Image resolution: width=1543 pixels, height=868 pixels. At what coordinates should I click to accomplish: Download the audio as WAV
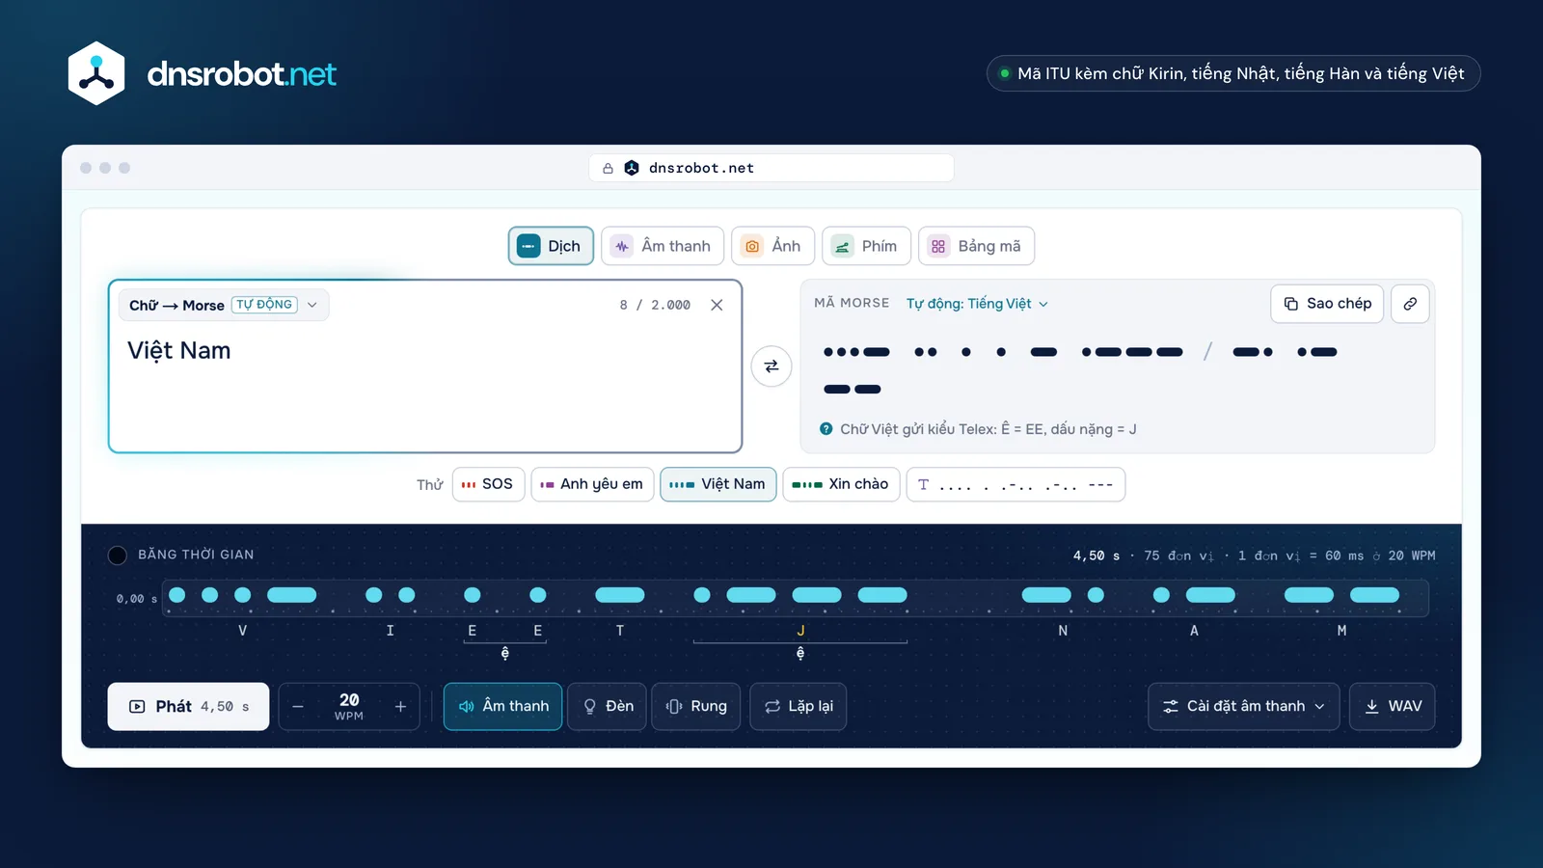(x=1393, y=707)
